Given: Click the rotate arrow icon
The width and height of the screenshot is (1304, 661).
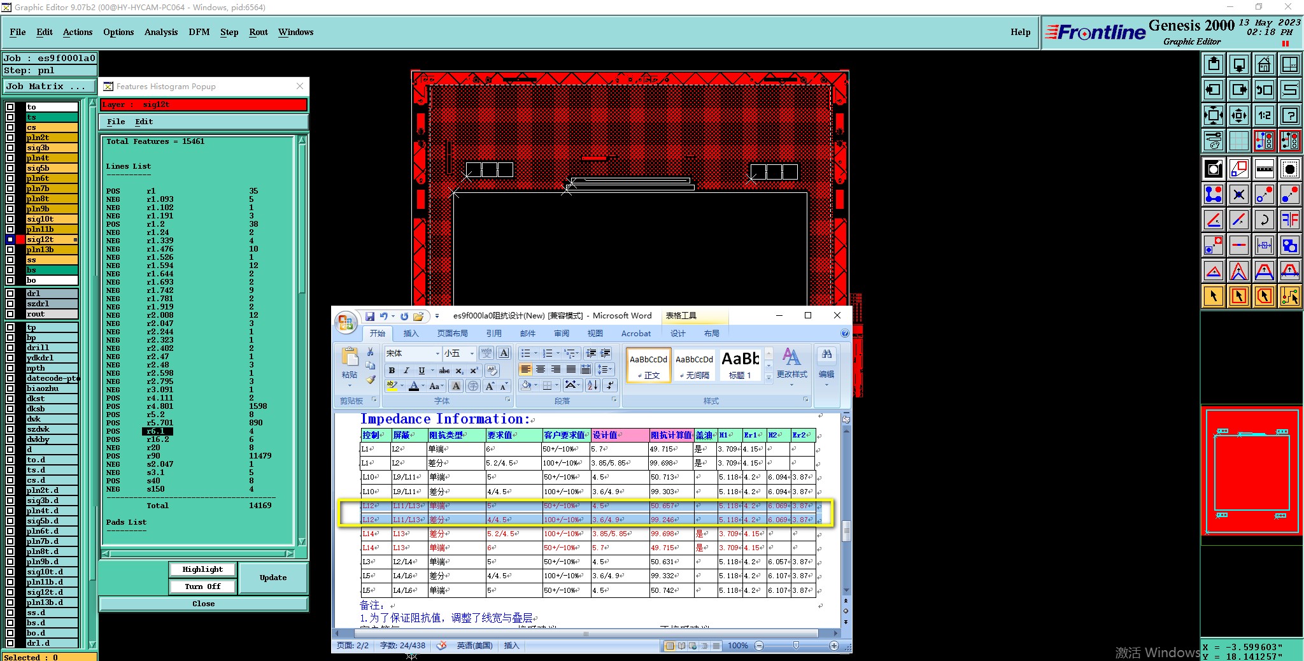Looking at the screenshot, I should point(1264,220).
